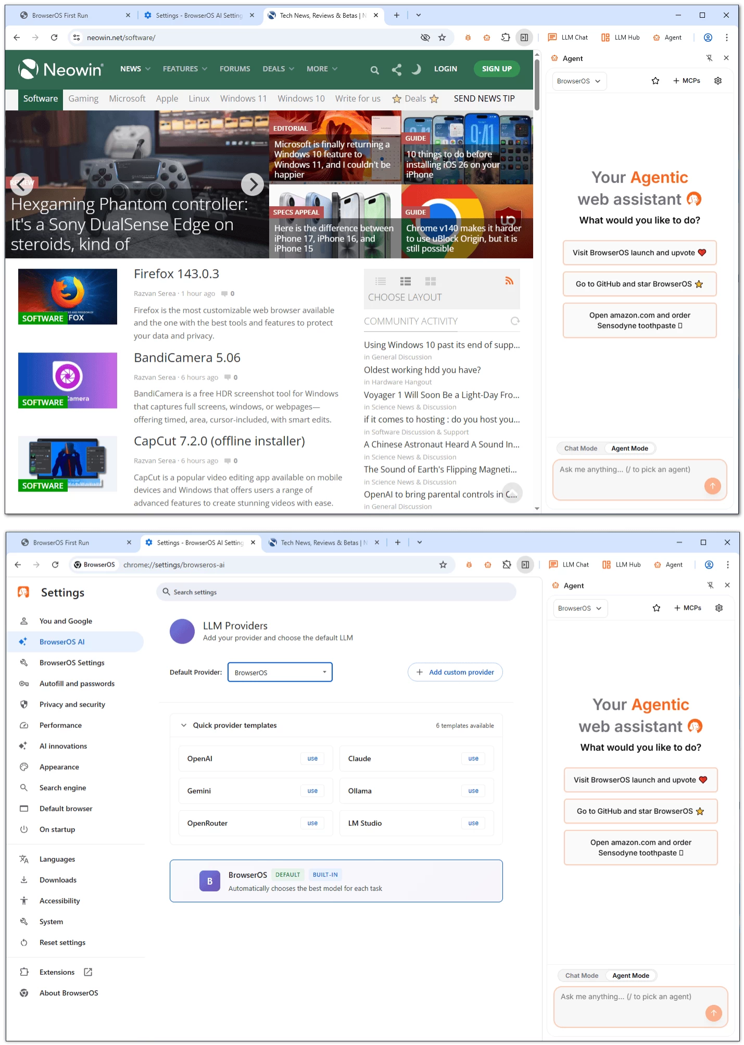Switch to Microsoft tab on Neowin
Viewport: 744px width, 1045px height.
tap(127, 99)
